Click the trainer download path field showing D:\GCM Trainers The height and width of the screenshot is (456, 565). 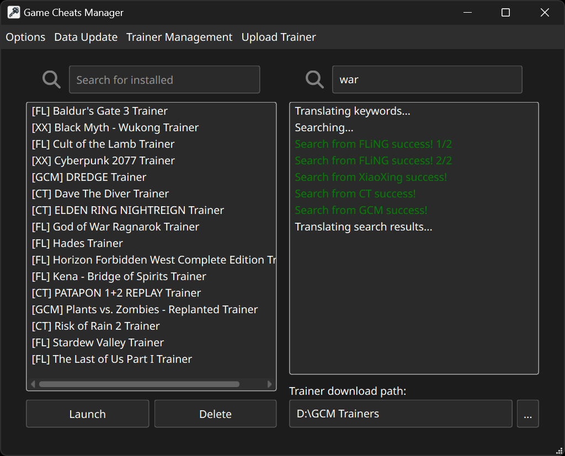coord(400,414)
